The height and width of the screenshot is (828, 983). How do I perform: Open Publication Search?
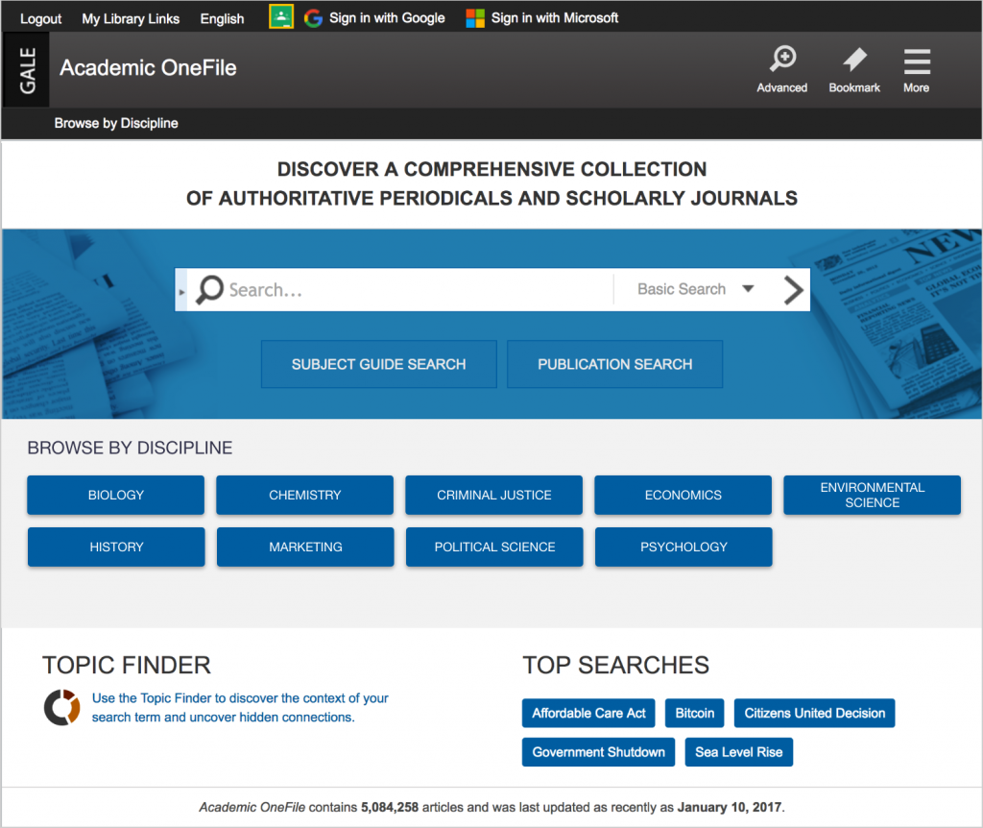tap(614, 364)
